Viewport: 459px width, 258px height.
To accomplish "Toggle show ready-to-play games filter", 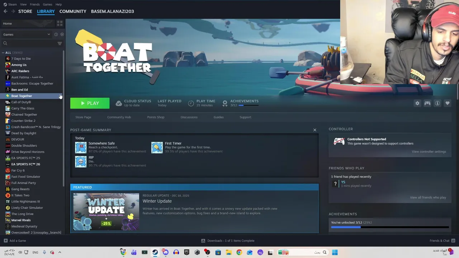I will pos(62,34).
